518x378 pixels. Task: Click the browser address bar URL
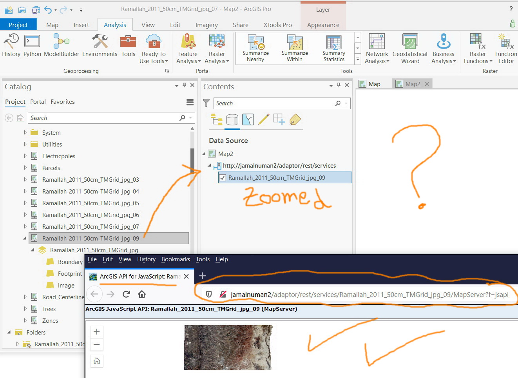point(369,295)
